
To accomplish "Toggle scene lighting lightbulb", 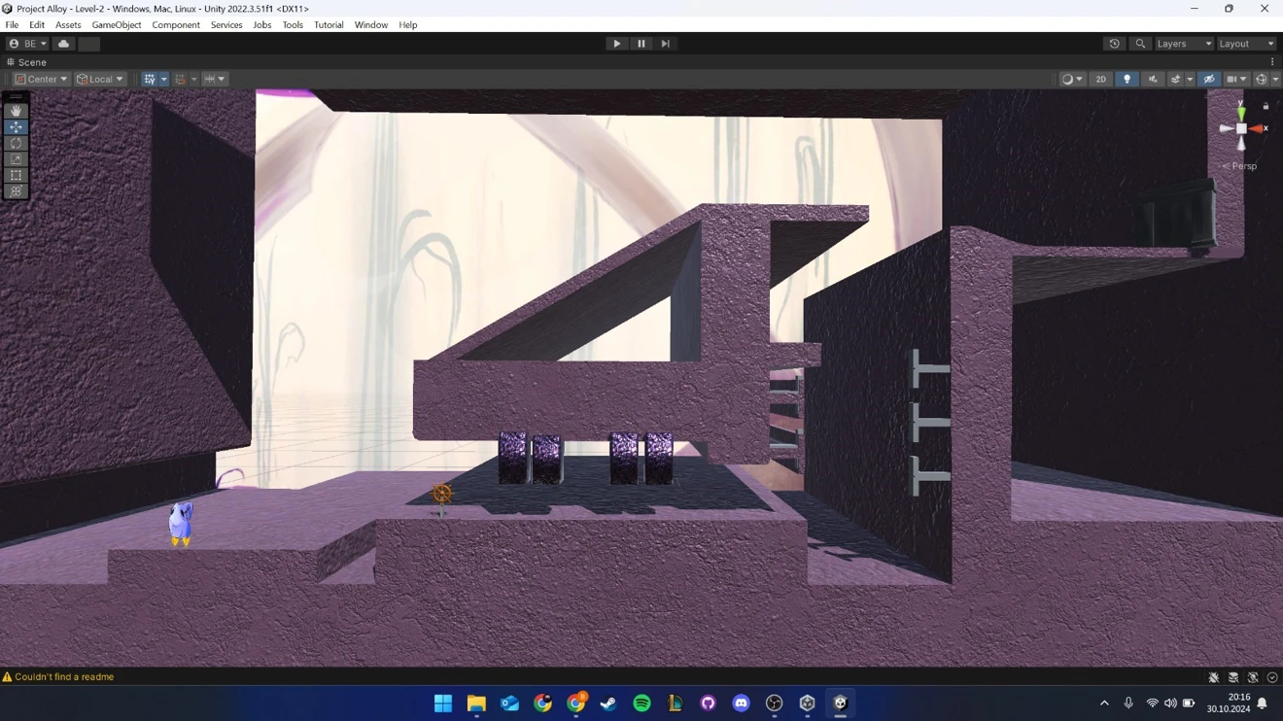I will pos(1127,80).
